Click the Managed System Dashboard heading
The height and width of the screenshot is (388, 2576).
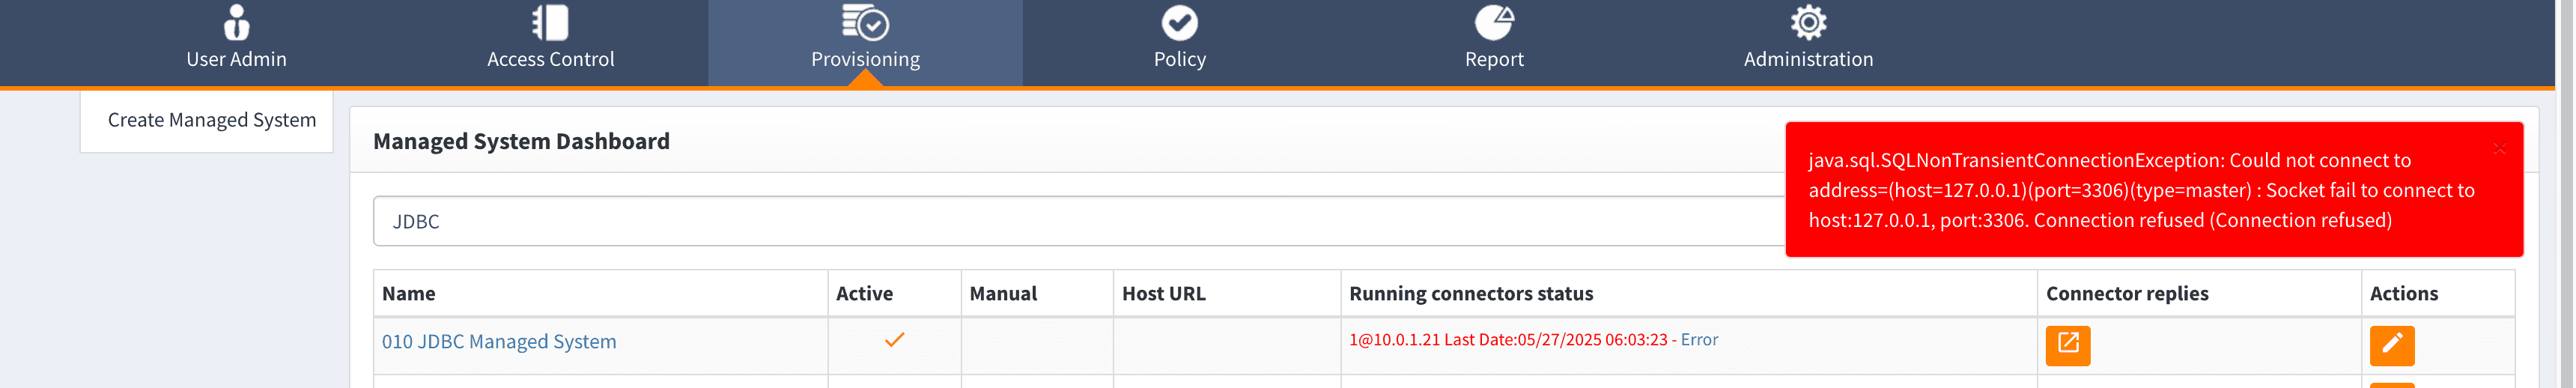[521, 142]
